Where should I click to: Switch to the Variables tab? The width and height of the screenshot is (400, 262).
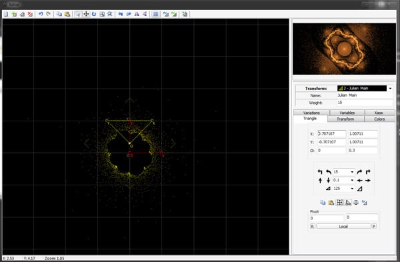click(x=347, y=113)
